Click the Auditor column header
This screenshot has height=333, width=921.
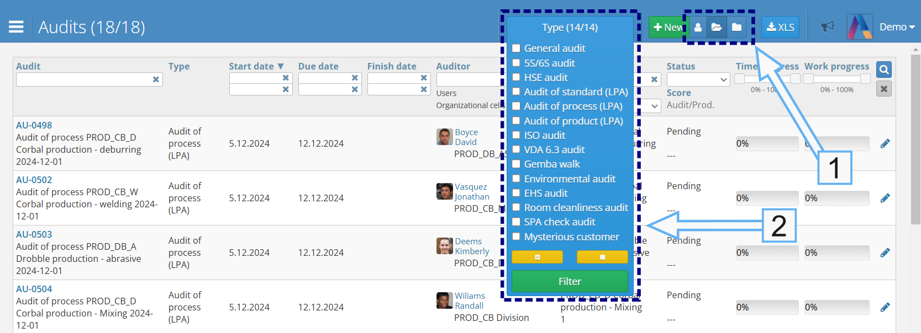453,66
